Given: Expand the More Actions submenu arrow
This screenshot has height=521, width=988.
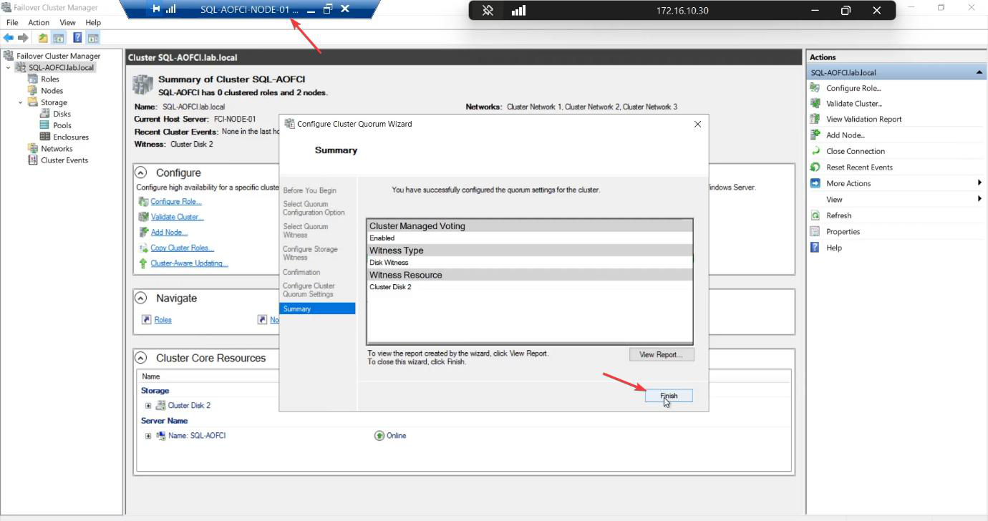Looking at the screenshot, I should click(979, 183).
